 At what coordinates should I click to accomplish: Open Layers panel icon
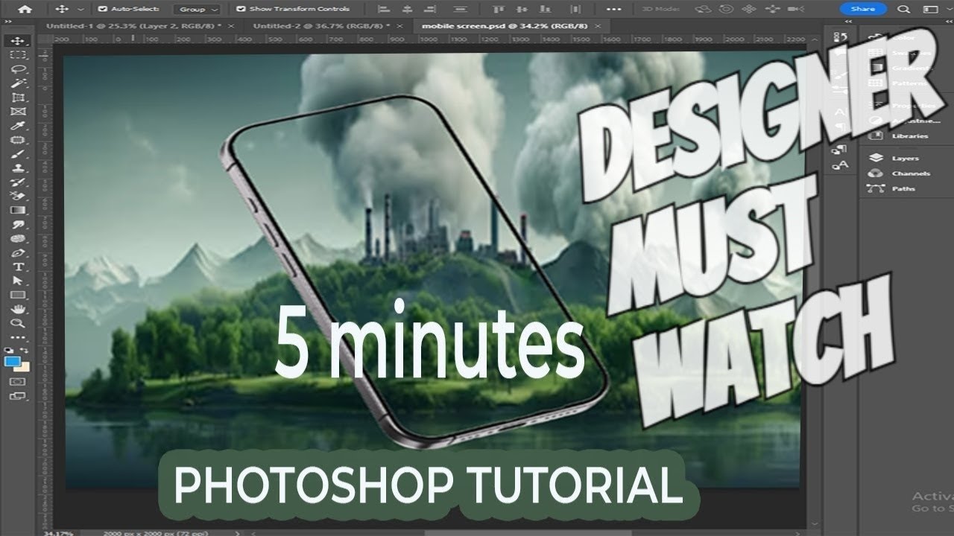tap(877, 158)
